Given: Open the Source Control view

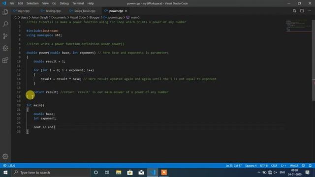Looking at the screenshot, I should 5,36.
